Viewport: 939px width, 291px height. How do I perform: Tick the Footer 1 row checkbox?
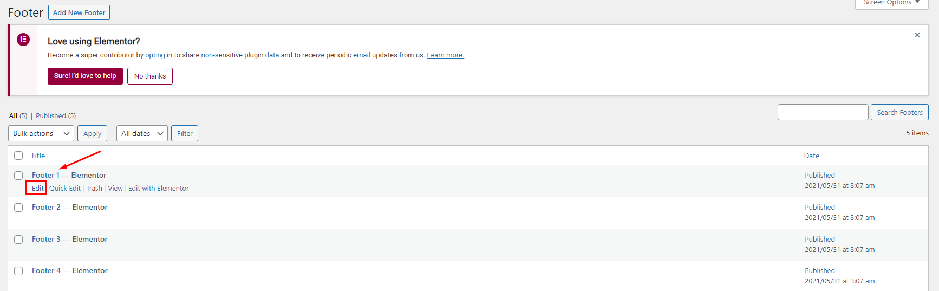tap(18, 176)
